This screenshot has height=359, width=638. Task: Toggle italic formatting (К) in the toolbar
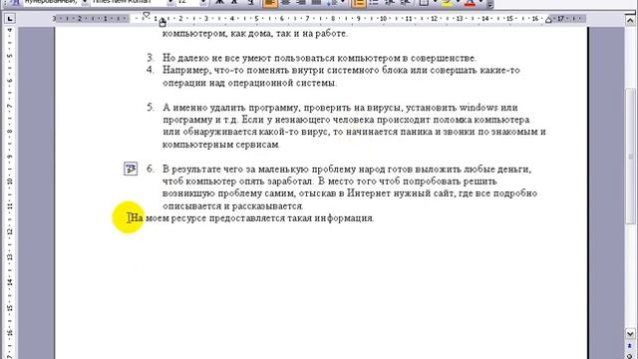pyautogui.click(x=235, y=2)
